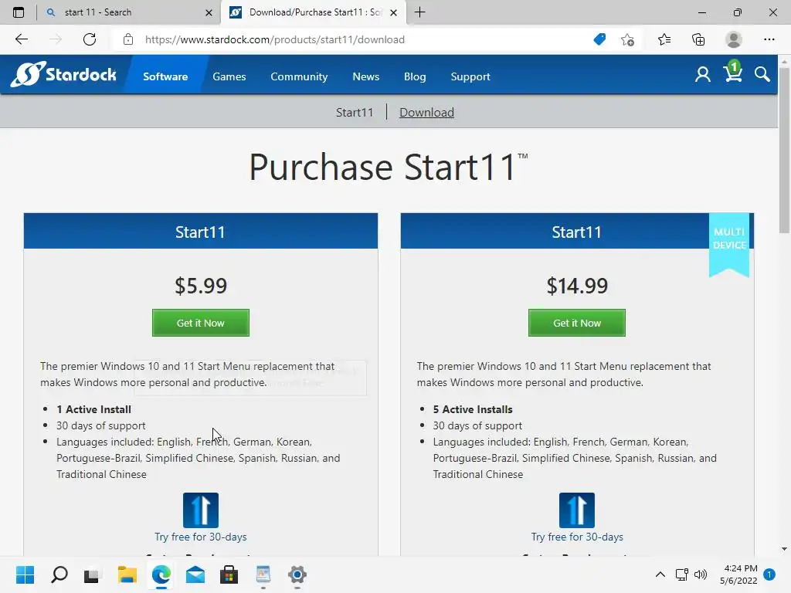Close the 'start 11 - Search' tab
Screen dimensions: 791x593
click(209, 12)
